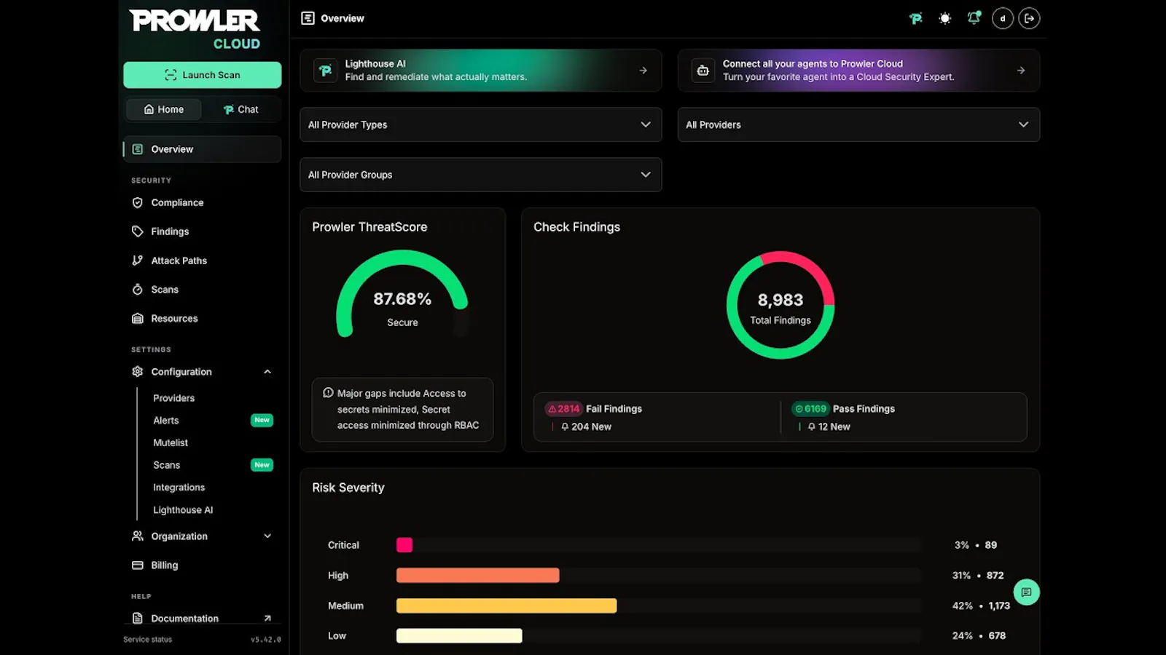The image size is (1166, 655).
Task: Click the Overview page icon in header
Action: pyautogui.click(x=308, y=18)
